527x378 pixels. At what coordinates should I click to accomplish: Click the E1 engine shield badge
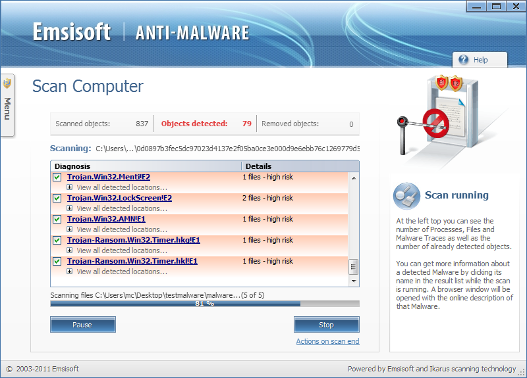(x=441, y=83)
